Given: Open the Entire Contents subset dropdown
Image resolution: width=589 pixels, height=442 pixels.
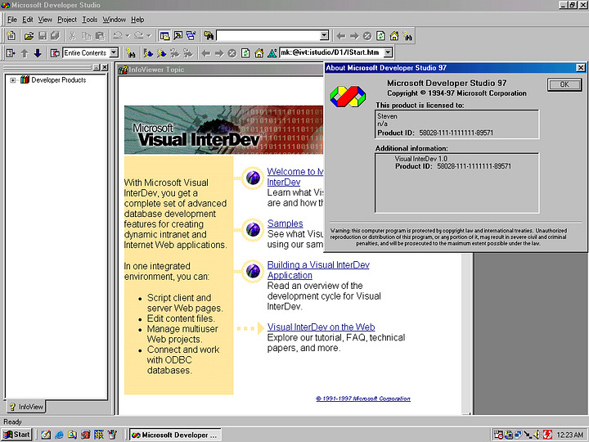Looking at the screenshot, I should pyautogui.click(x=114, y=52).
